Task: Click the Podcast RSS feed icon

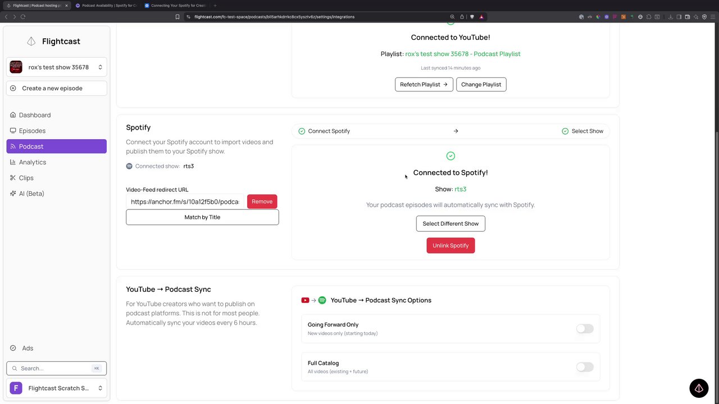Action: (x=13, y=146)
